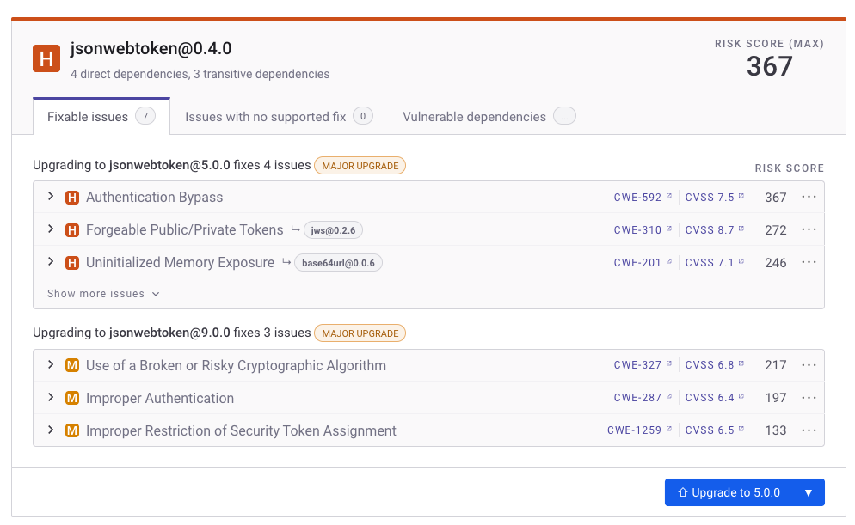Click the jws@0.2.6 dependency tag
The width and height of the screenshot is (855, 525).
(333, 230)
